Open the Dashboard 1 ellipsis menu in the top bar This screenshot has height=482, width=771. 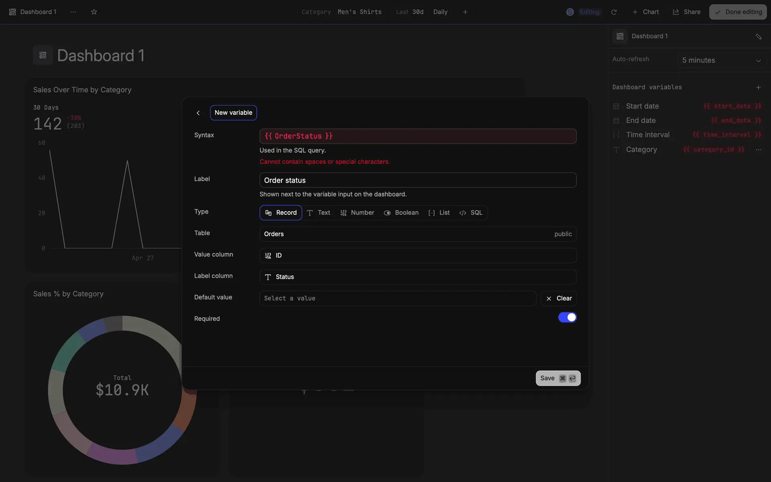(73, 12)
